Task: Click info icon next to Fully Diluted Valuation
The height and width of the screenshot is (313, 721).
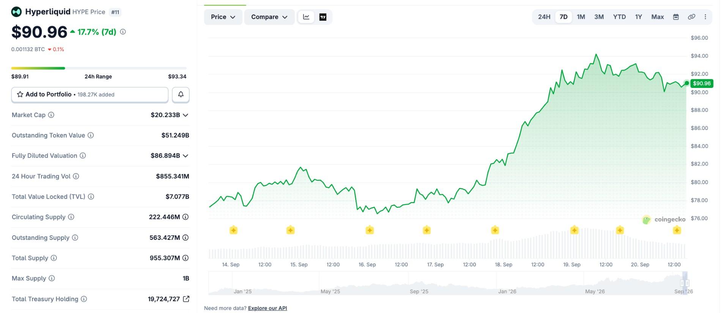Action: tap(83, 156)
